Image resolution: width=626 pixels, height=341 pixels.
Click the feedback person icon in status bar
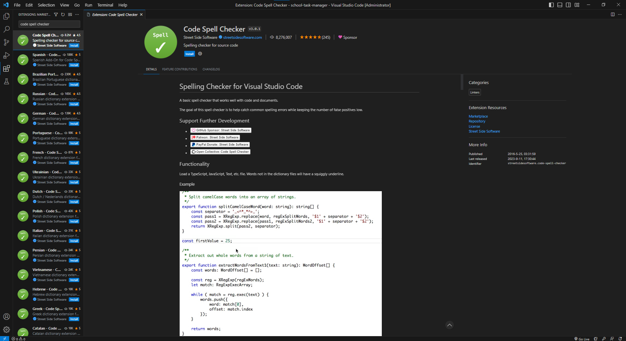pos(612,339)
